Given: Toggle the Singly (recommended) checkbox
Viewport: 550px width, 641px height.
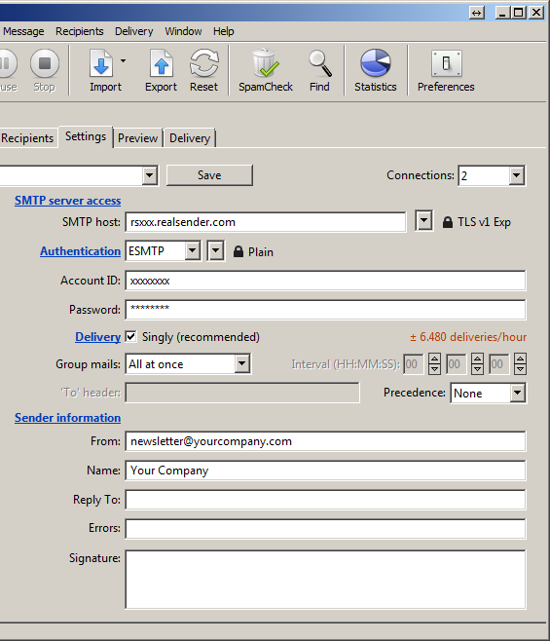Looking at the screenshot, I should click(131, 336).
